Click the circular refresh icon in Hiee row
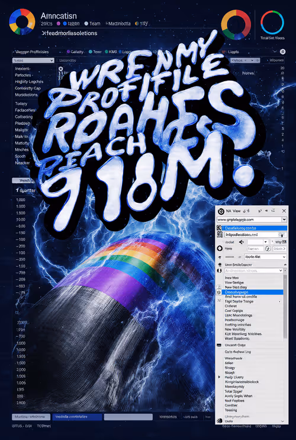 click(x=268, y=248)
